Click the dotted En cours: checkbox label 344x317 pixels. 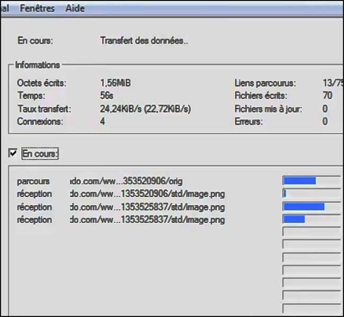[x=40, y=154]
